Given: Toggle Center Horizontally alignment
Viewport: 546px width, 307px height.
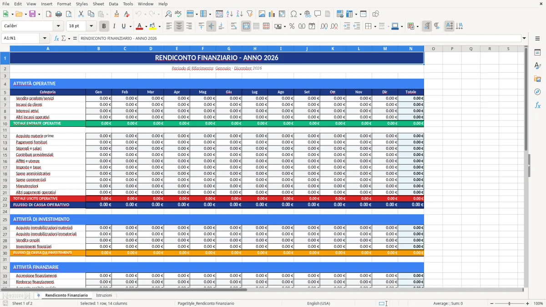Looking at the screenshot, I should pos(179,26).
